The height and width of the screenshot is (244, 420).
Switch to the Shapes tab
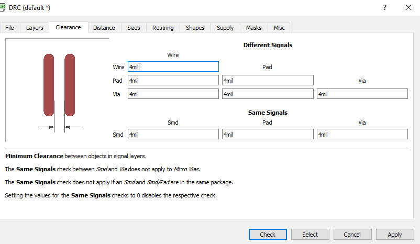pyautogui.click(x=195, y=28)
